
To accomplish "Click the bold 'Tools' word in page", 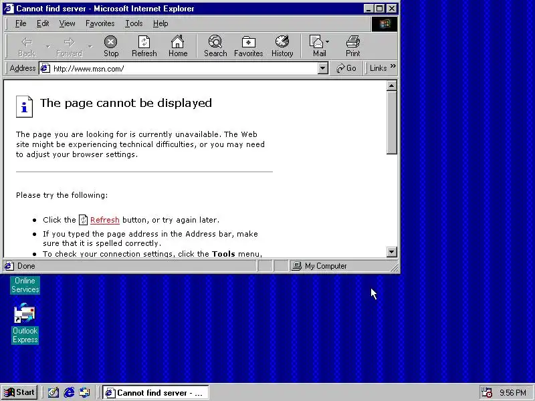I will tap(223, 254).
